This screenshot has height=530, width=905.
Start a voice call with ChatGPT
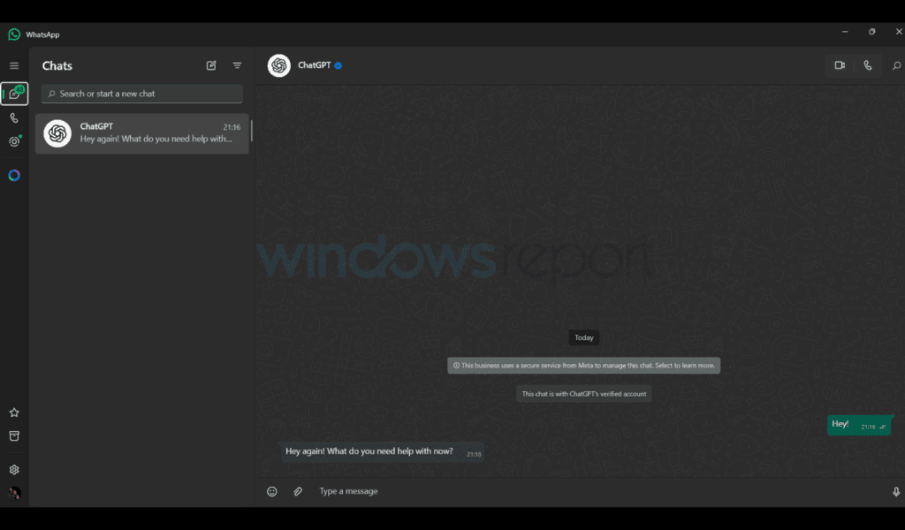[868, 65]
